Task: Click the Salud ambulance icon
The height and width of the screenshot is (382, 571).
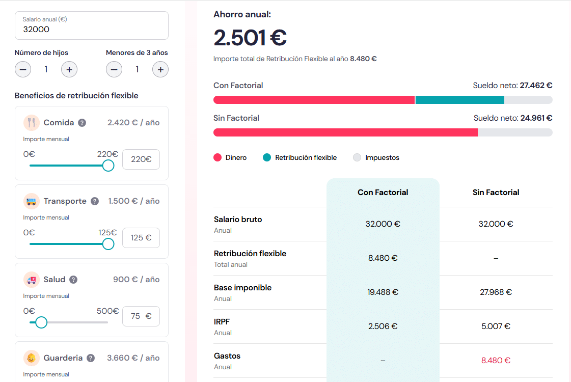Action: [31, 280]
